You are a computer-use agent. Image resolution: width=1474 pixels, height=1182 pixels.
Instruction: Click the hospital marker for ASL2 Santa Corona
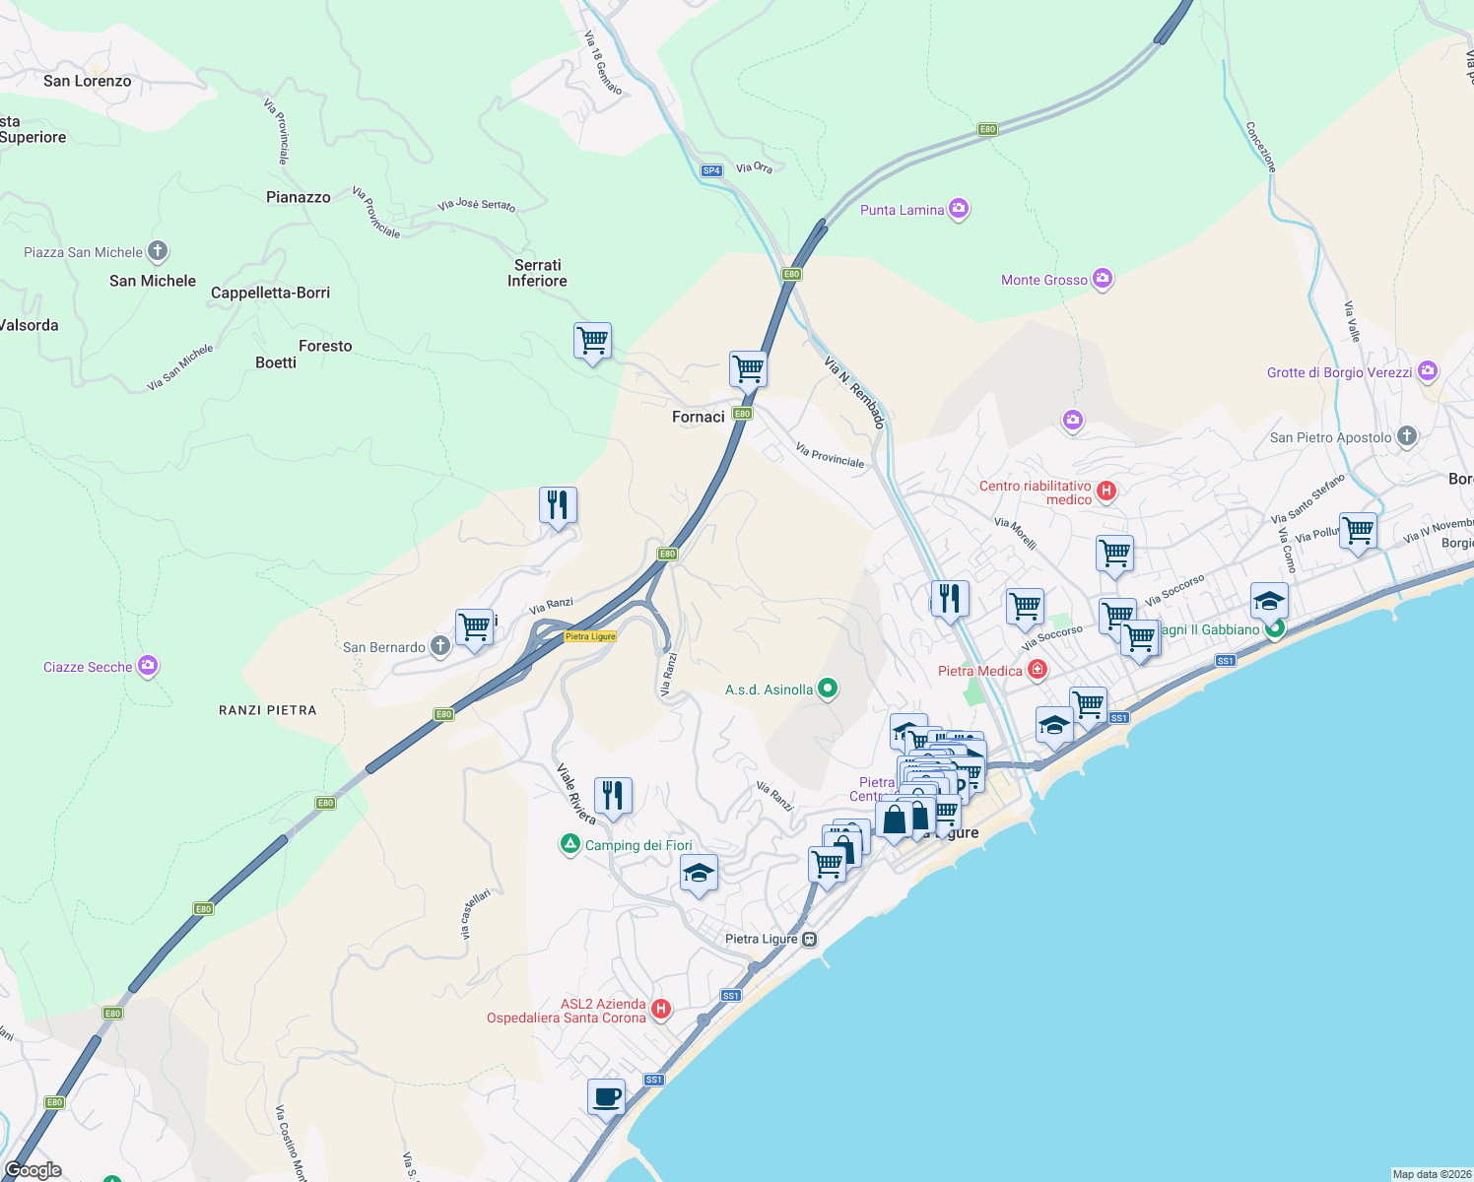(660, 1009)
